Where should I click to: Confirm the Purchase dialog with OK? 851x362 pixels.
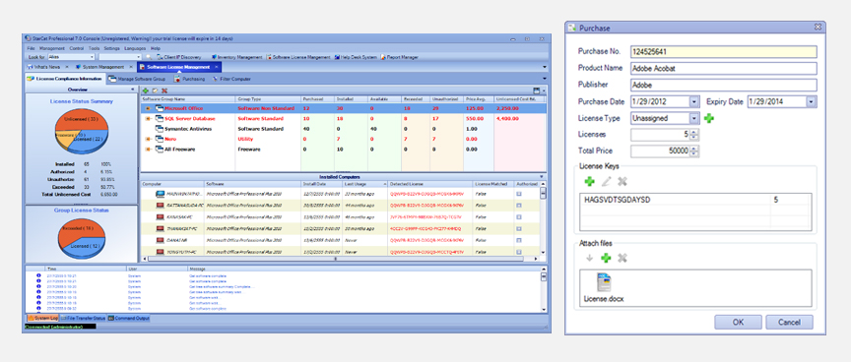(x=738, y=322)
